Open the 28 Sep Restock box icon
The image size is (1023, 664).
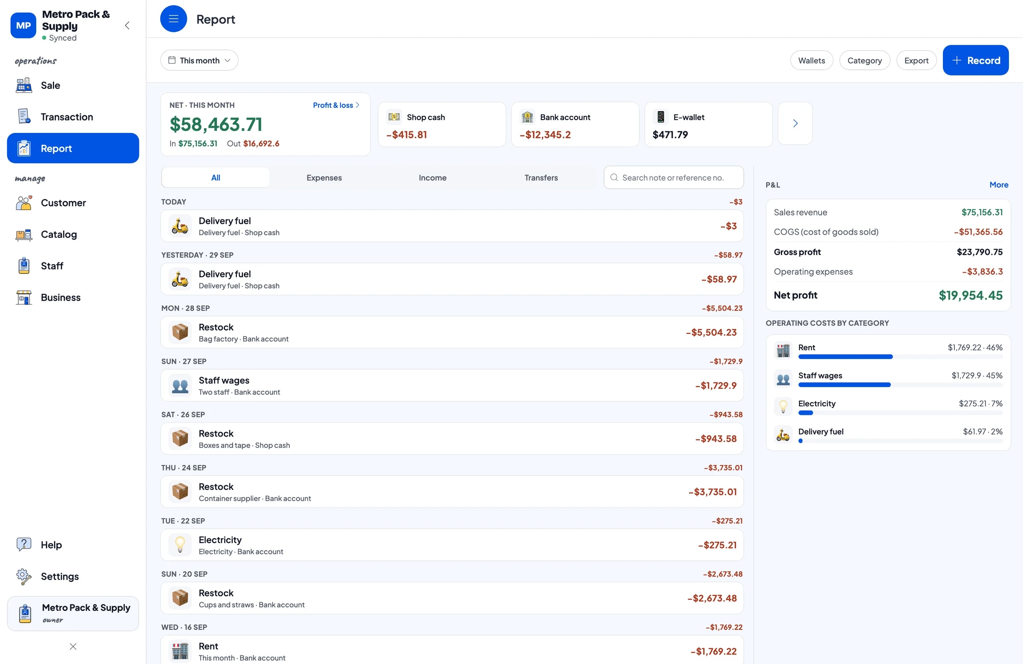pos(180,332)
